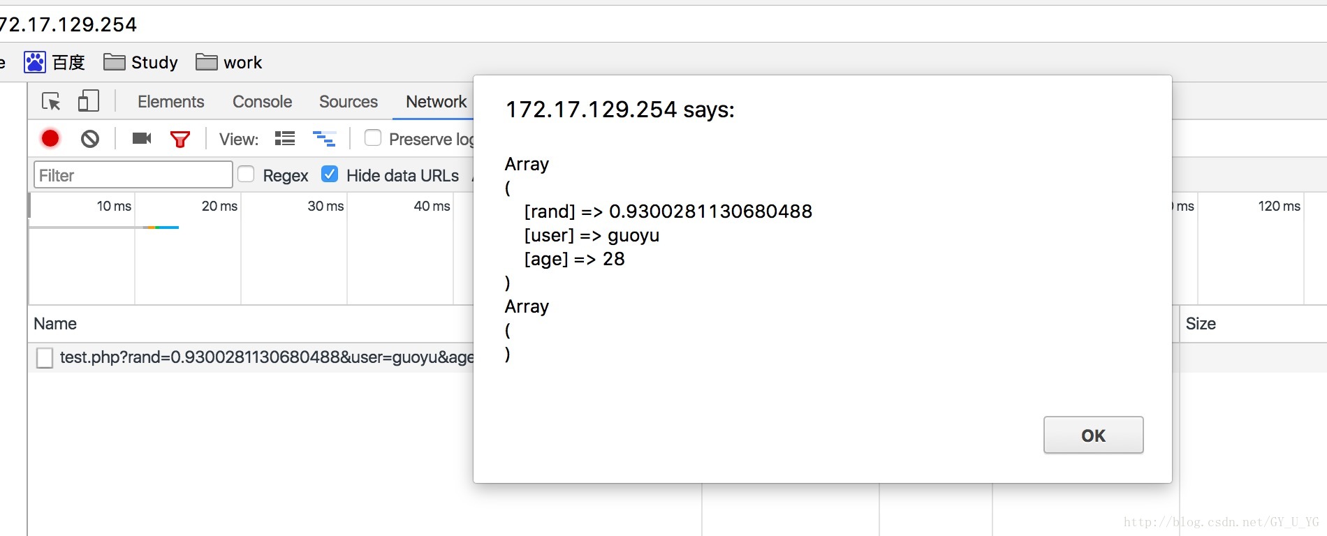1327x536 pixels.
Task: Enable the Regex checkbox
Action: [x=246, y=174]
